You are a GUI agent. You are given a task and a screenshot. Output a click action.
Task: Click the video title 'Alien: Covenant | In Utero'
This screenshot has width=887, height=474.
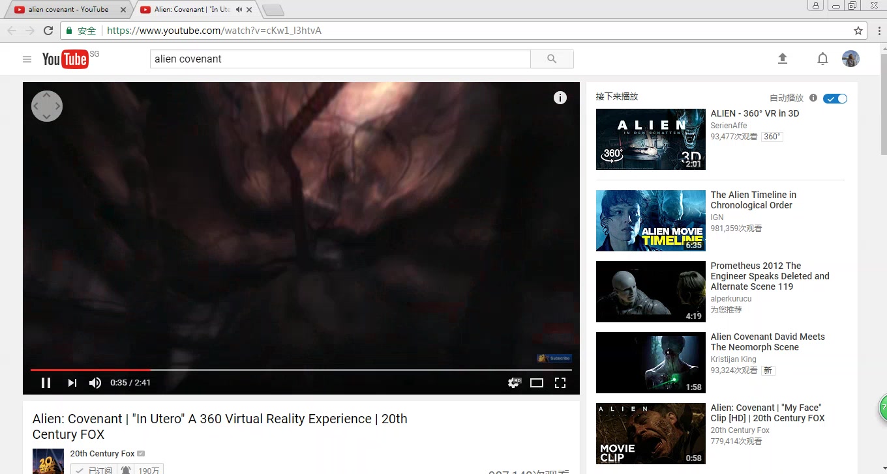pos(220,426)
